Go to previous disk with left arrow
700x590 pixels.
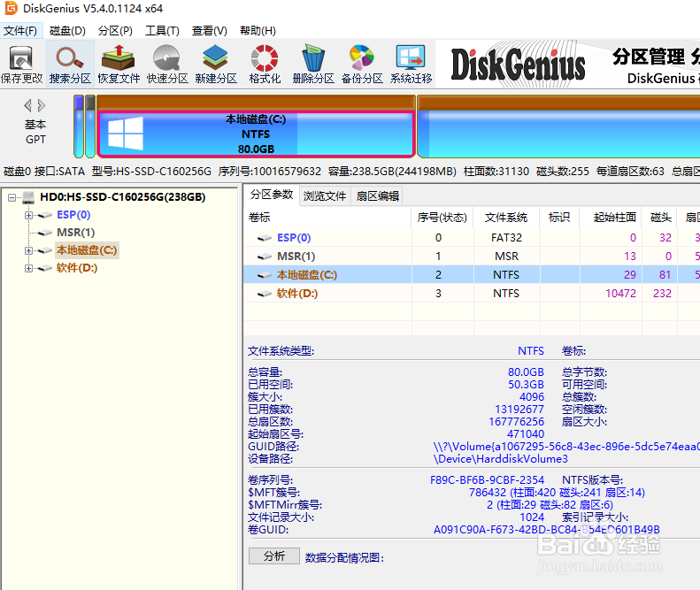(x=28, y=106)
